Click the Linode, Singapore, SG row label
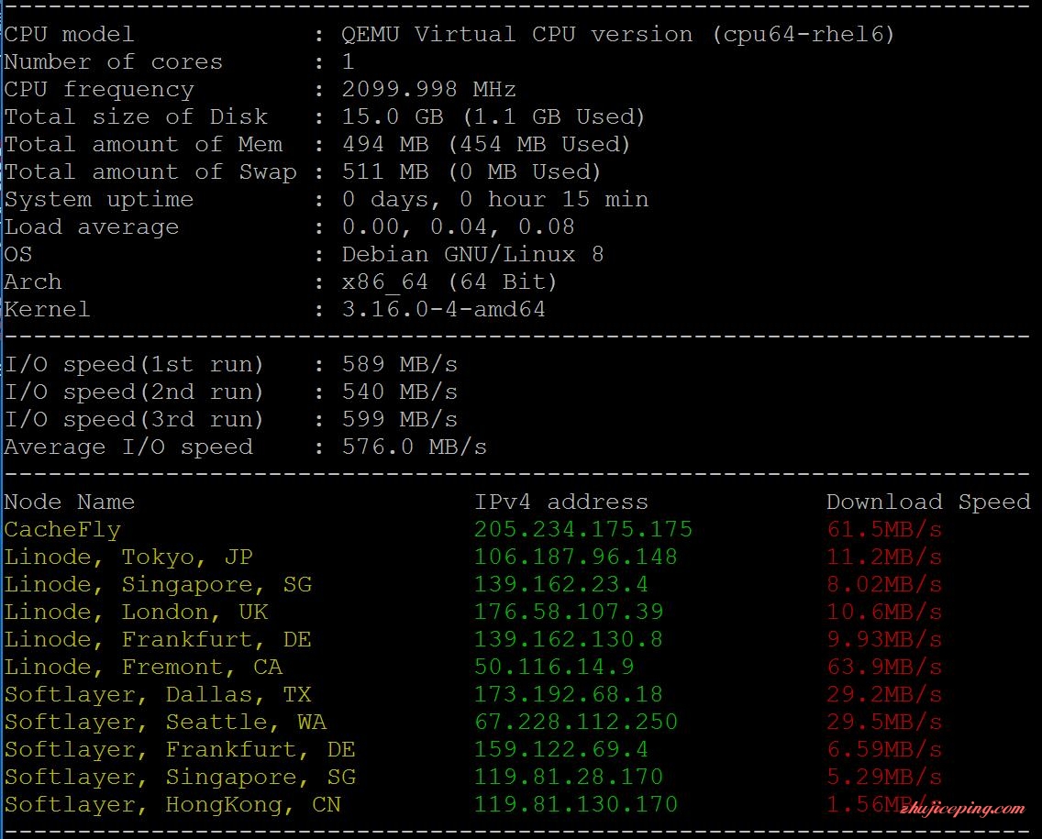Image resolution: width=1042 pixels, height=839 pixels. [x=158, y=585]
